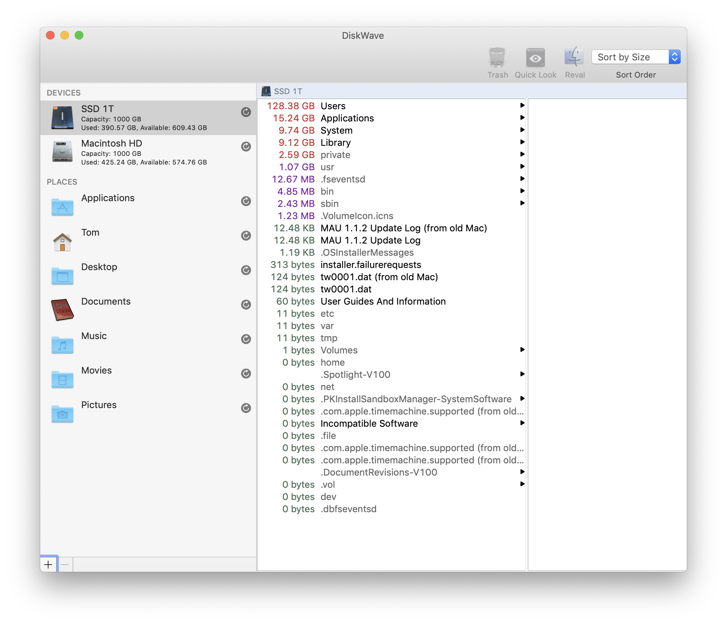Zoom the window with green button
Screen dimensions: 727x625
pyautogui.click(x=79, y=35)
